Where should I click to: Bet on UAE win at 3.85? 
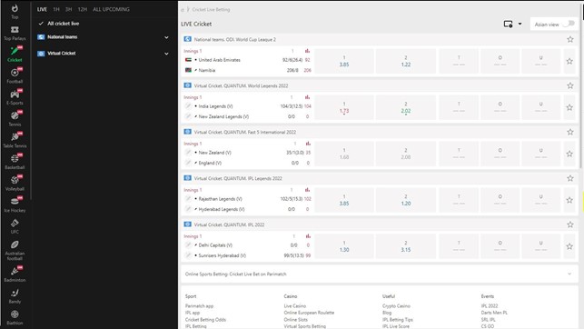tap(344, 61)
